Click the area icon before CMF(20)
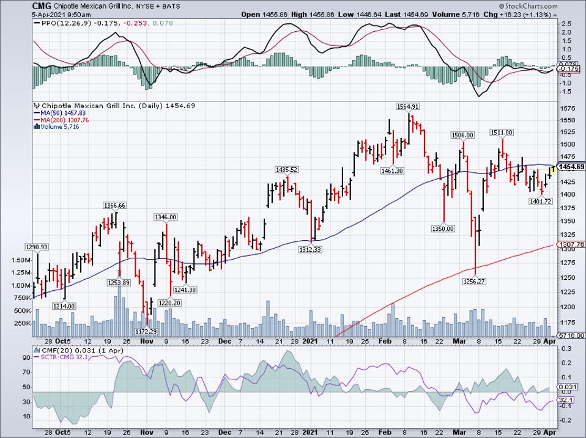 click(37, 350)
